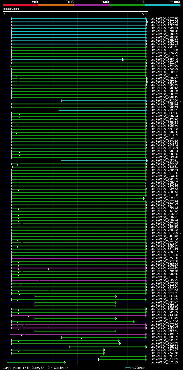This screenshot has height=370, width=183.
Task: Select hit label UniRef100_Q2V367
Action: click(164, 198)
